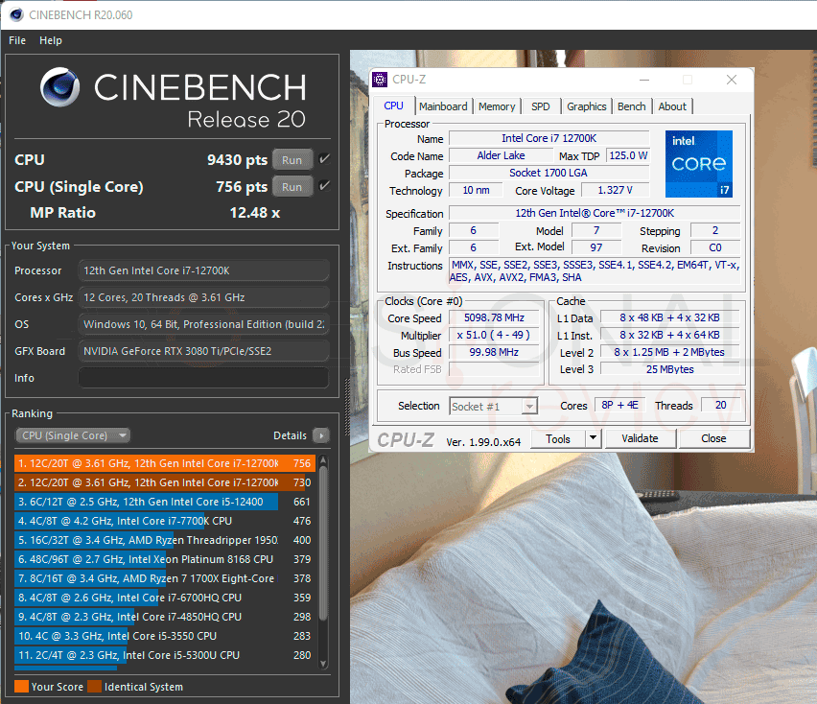Screen dimensions: 817x704
Task: Click the Tools button in CPU-Z
Action: pos(558,438)
